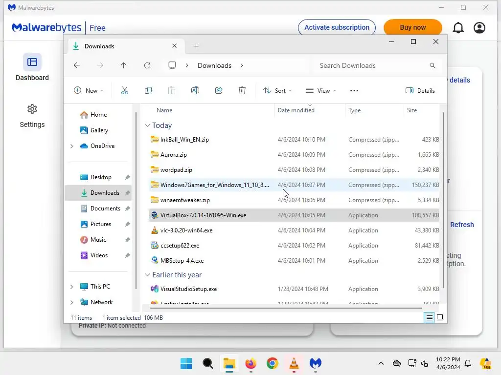Open the Sort dropdown menu

tap(277, 90)
